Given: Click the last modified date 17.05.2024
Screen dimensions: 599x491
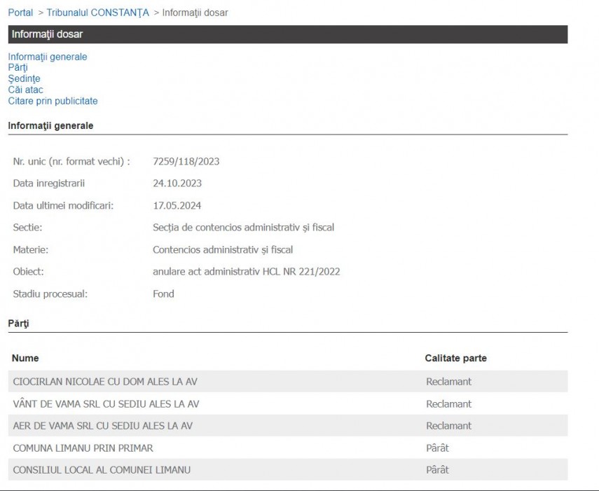Looking at the screenshot, I should [x=177, y=206].
